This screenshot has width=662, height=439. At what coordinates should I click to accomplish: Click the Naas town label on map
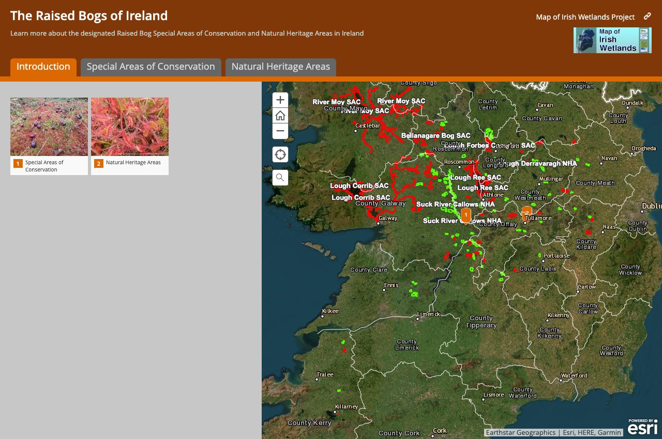[609, 227]
